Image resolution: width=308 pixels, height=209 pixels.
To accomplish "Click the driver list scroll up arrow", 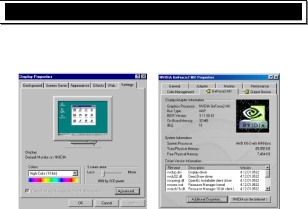I will tap(267, 167).
